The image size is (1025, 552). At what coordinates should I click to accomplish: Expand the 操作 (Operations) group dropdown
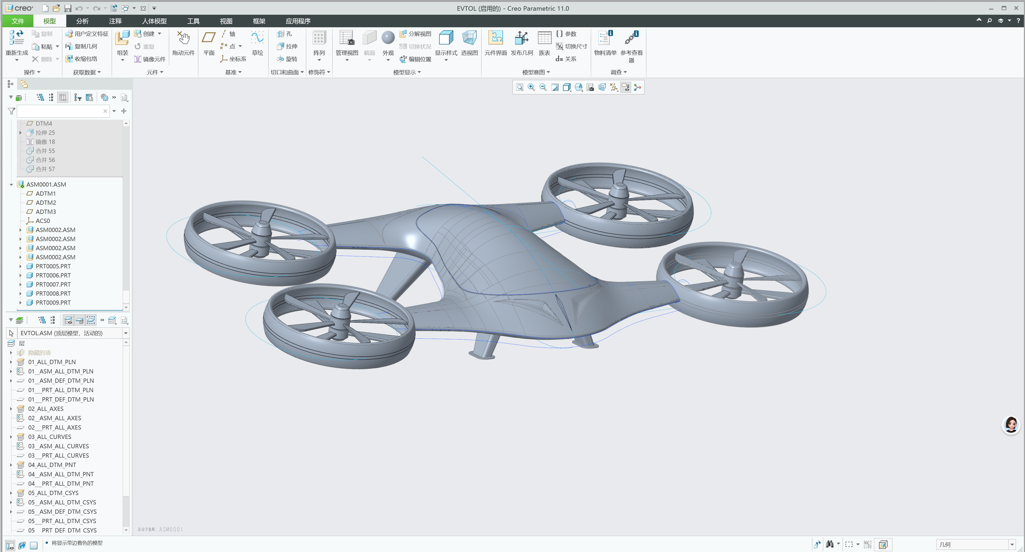pyautogui.click(x=32, y=72)
